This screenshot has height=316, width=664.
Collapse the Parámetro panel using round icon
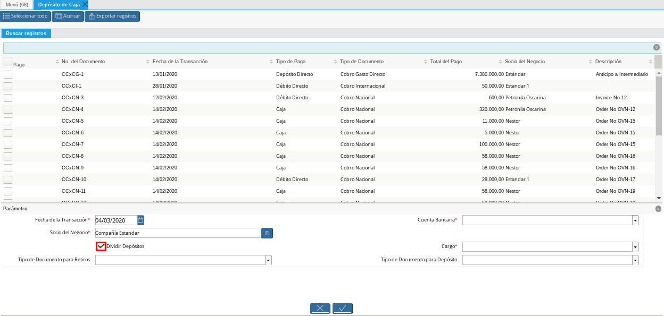pyautogui.click(x=659, y=209)
